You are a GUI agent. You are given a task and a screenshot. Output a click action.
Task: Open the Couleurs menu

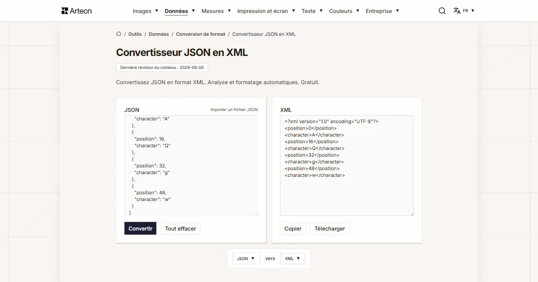point(344,11)
